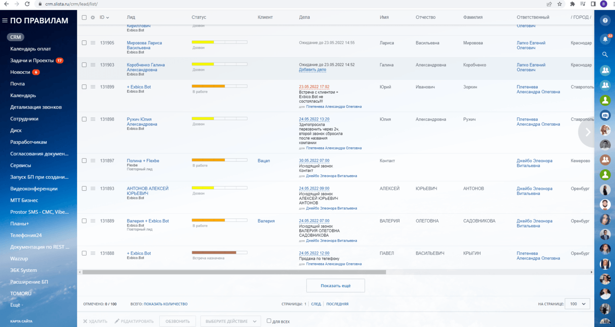Open 'Задачи и Проекты' in sidebar
Screen dimensions: 615x327
tap(32, 61)
